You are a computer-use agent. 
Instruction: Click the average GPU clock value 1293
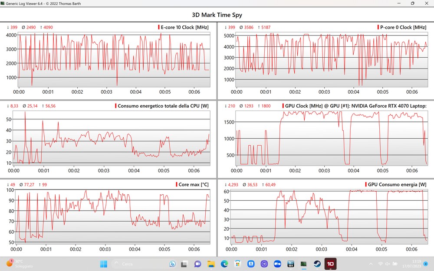(x=249, y=106)
